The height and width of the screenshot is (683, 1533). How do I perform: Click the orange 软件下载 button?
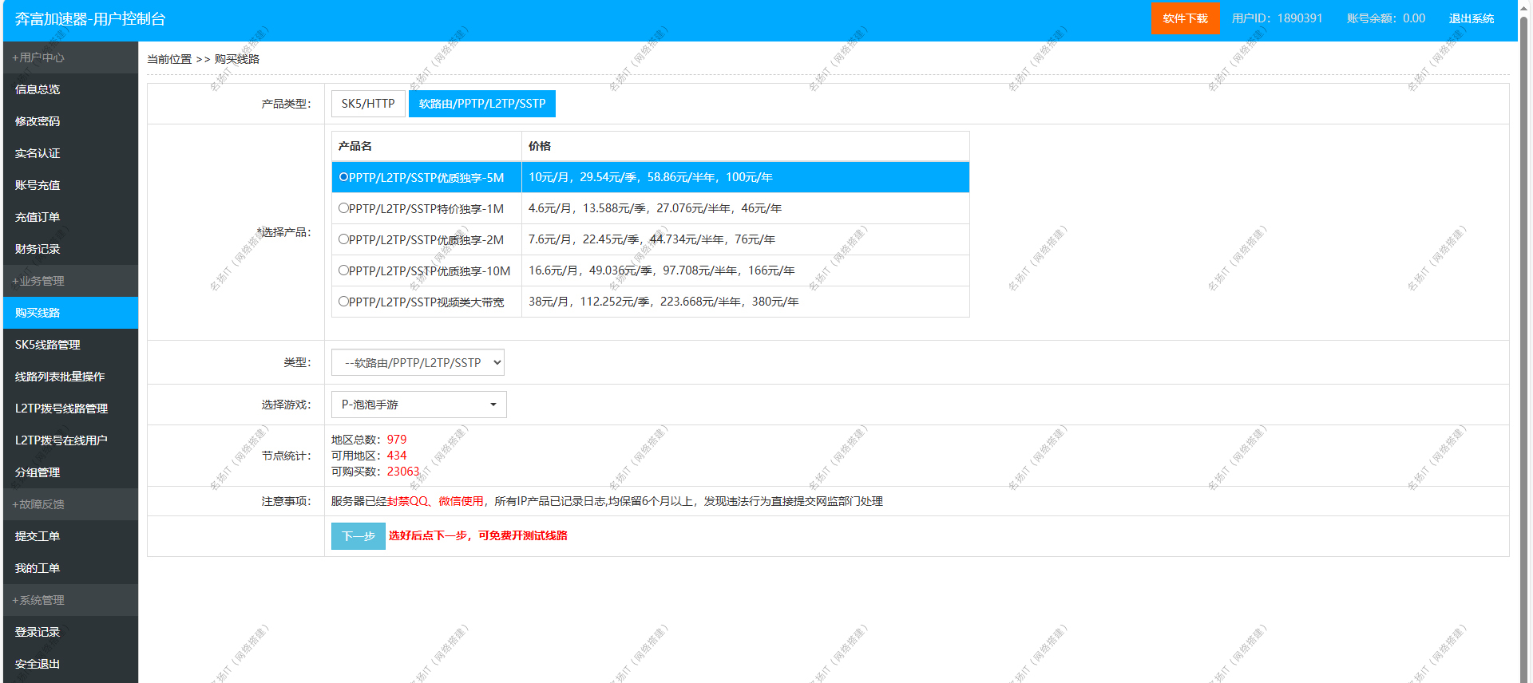[x=1185, y=18]
